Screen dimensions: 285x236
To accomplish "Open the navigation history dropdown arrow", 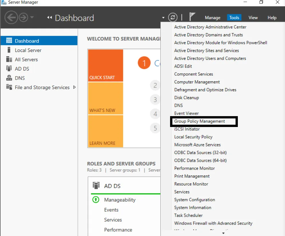I will coord(32,17).
